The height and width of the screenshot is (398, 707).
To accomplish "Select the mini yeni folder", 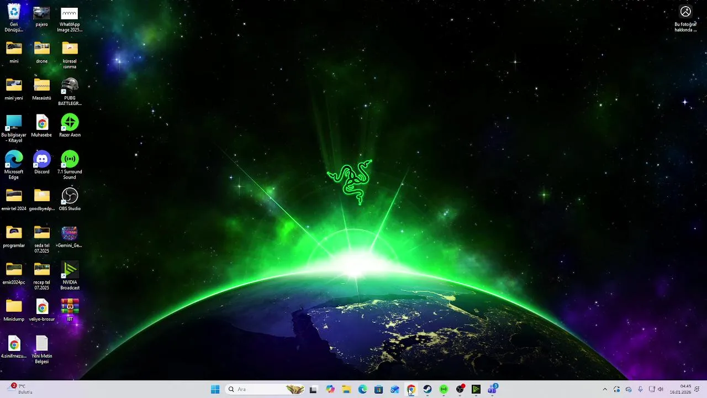I will tap(14, 90).
